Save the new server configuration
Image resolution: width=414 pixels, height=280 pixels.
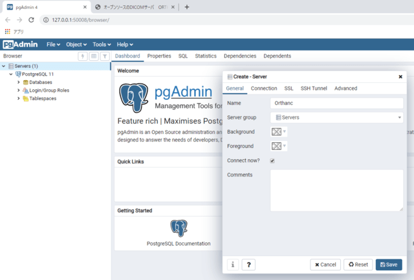click(x=389, y=264)
